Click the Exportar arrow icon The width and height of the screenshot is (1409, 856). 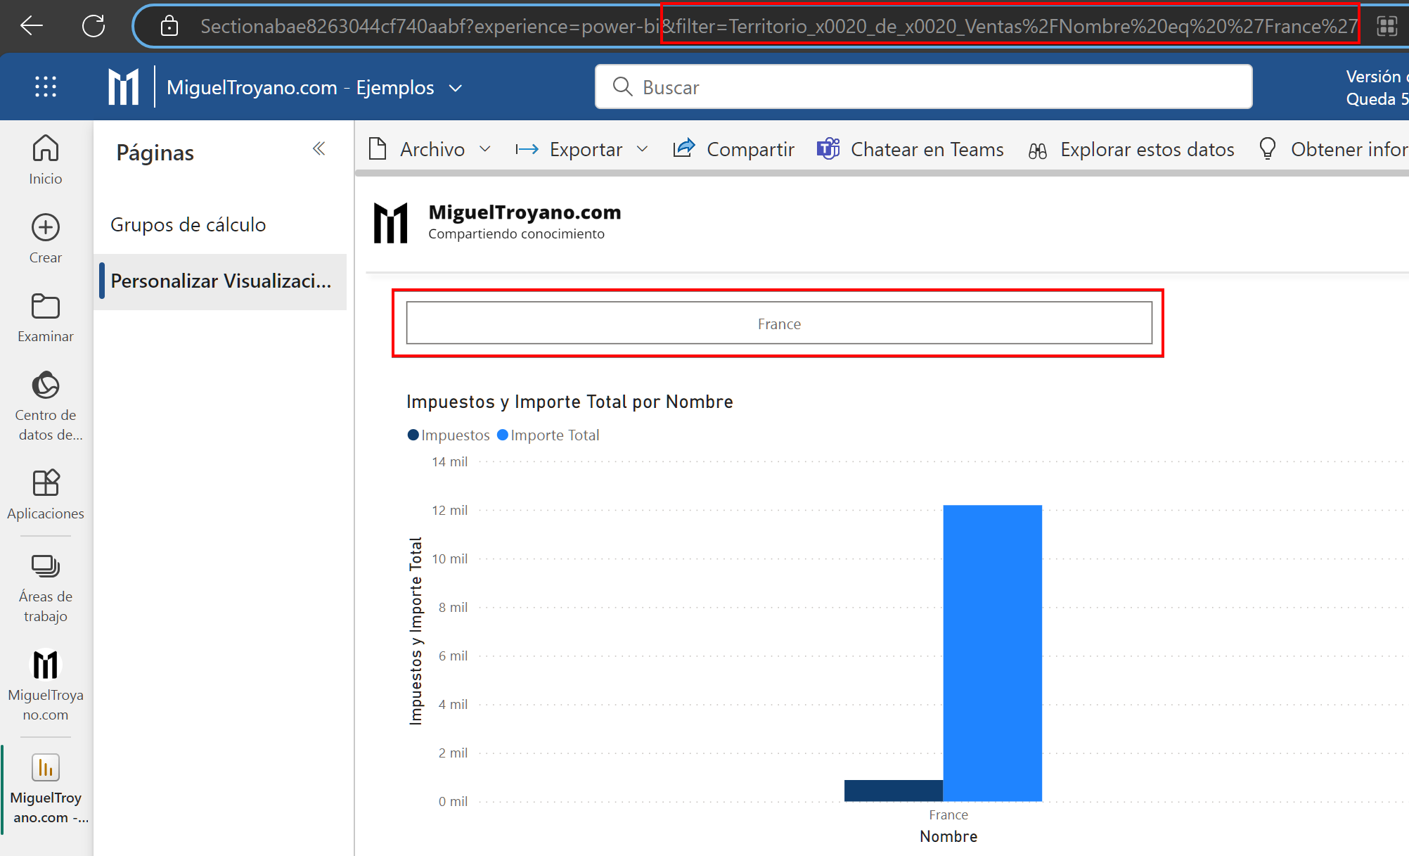point(527,149)
